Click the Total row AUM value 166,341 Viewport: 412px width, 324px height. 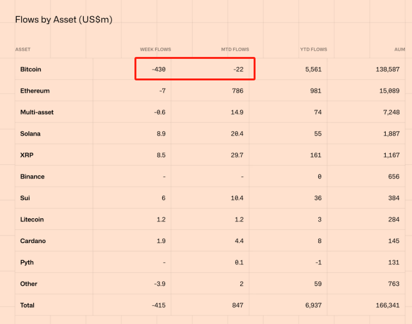point(387,305)
